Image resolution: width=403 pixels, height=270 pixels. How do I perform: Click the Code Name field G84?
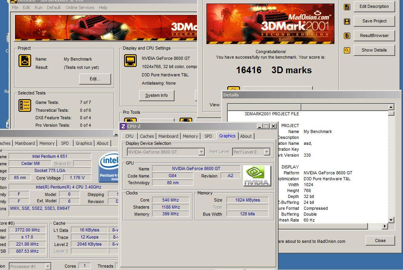(x=173, y=176)
